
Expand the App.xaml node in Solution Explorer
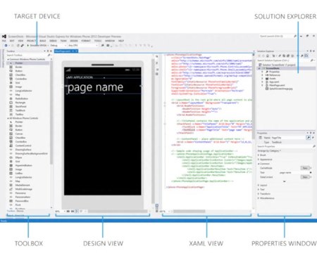263,82
